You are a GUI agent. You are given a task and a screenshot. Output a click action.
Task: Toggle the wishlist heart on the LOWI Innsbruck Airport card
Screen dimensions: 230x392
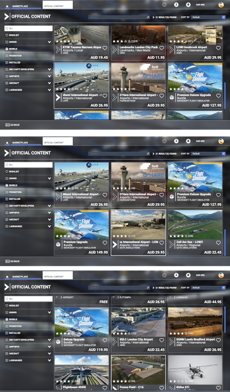click(218, 48)
